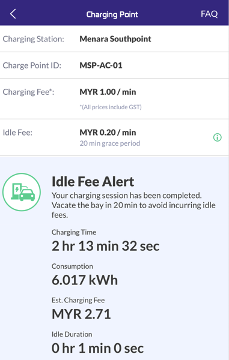This screenshot has width=229, height=360.
Task: Tap the MYR 0.20 / min idle fee
Action: (108, 133)
